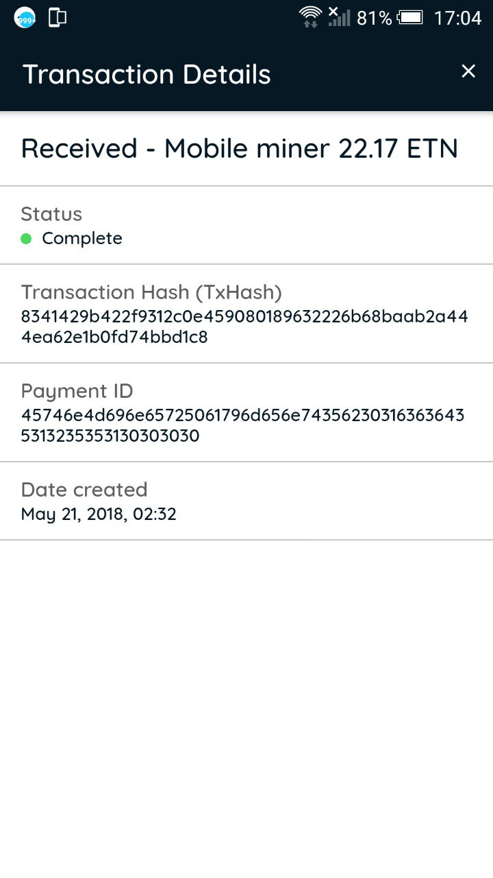Tap the Wi-Fi signal icon
This screenshot has width=493, height=878.
coord(310,16)
